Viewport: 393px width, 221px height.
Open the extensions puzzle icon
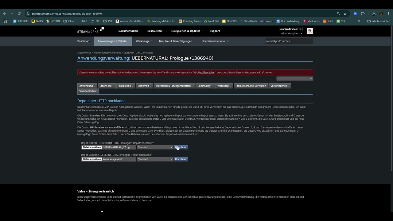[x=363, y=14]
